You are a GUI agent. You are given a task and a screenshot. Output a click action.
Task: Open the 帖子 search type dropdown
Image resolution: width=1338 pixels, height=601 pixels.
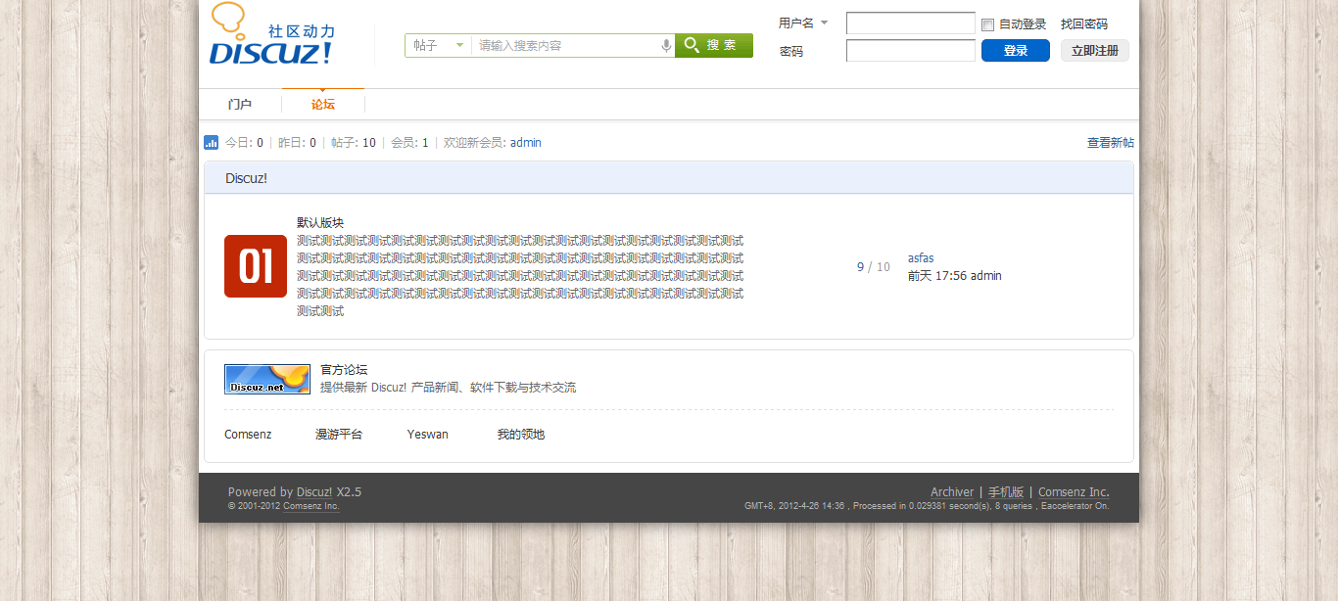(x=438, y=45)
